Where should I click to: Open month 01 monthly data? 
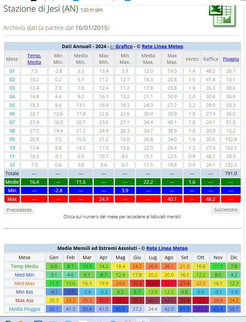coord(12,71)
